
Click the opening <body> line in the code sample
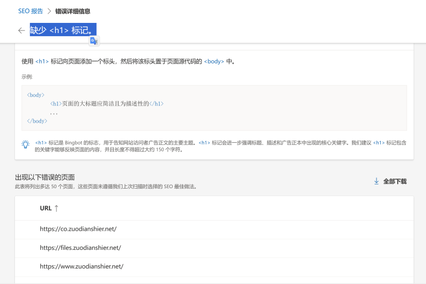tap(36, 95)
